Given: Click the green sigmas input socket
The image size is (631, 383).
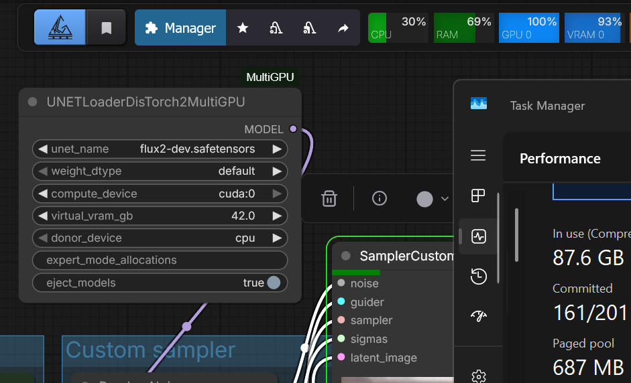Looking at the screenshot, I should point(341,338).
